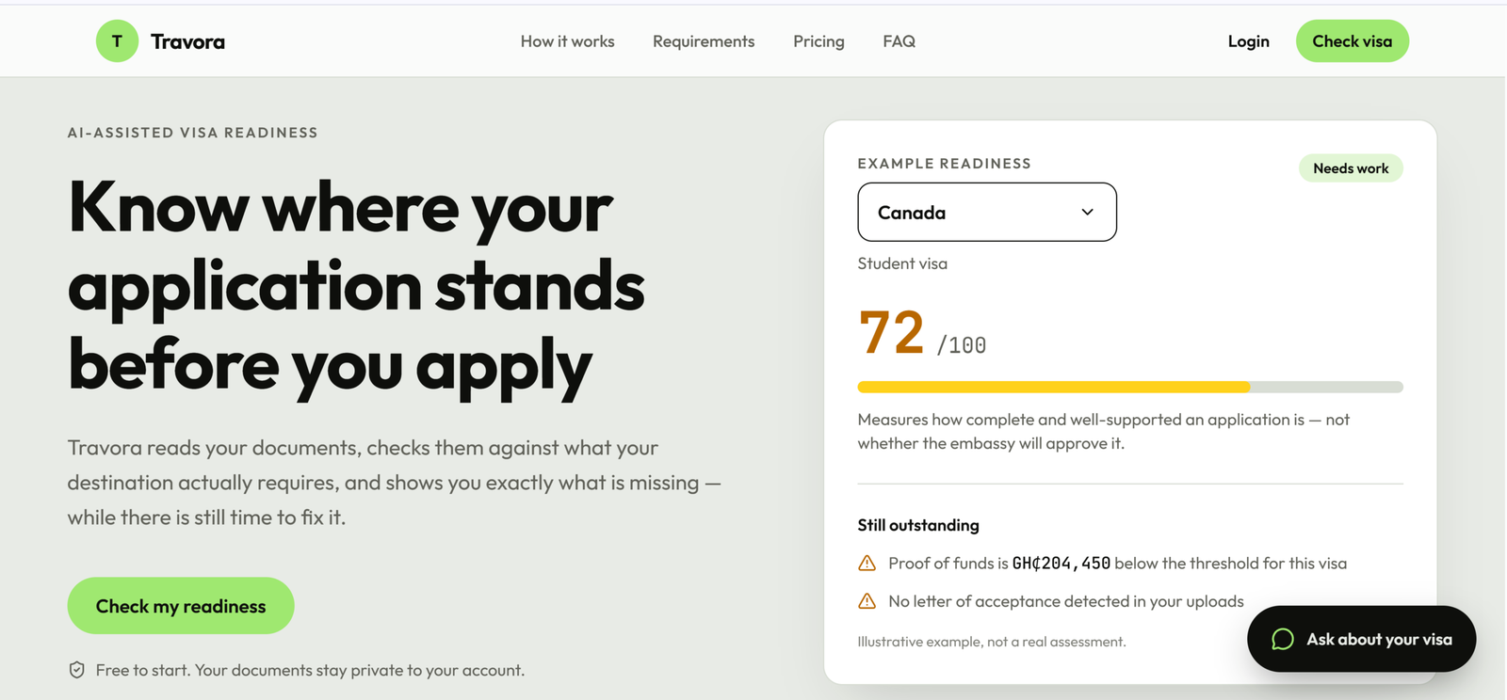Click the warning icon beside No letter of acceptance
Screen dimensions: 1507x700
point(867,601)
